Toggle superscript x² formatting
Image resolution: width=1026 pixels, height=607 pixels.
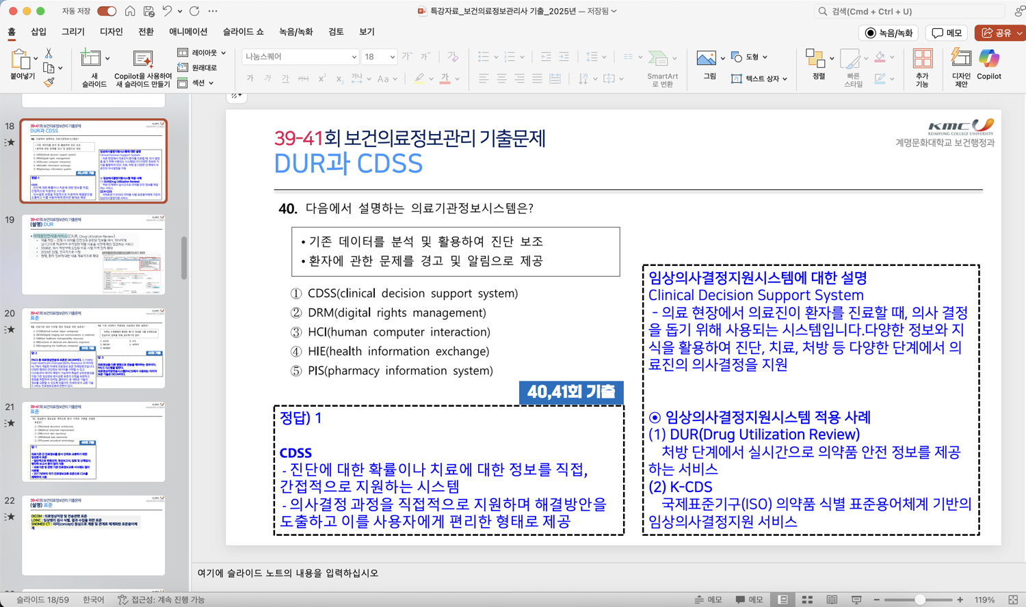(321, 79)
